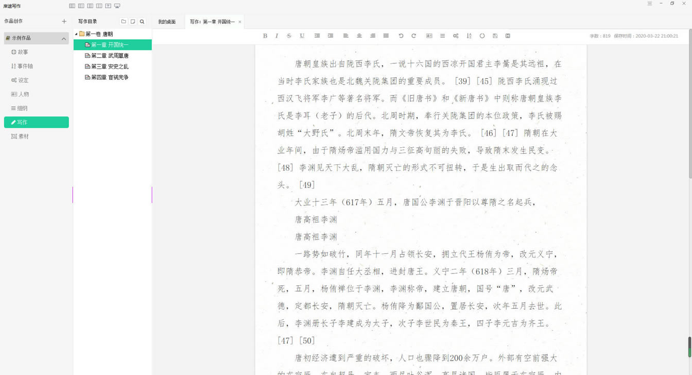Open chapter 第一章 开国统一
This screenshot has width=692, height=375.
click(x=113, y=45)
